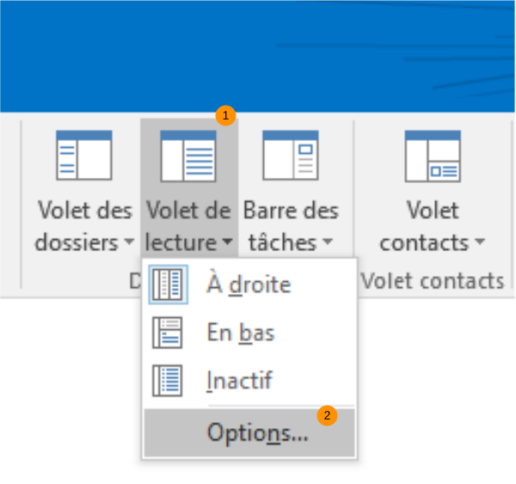Expand the Volet des dossiers dropdown arrow
Viewport: 516px width, 484px height.
click(129, 243)
